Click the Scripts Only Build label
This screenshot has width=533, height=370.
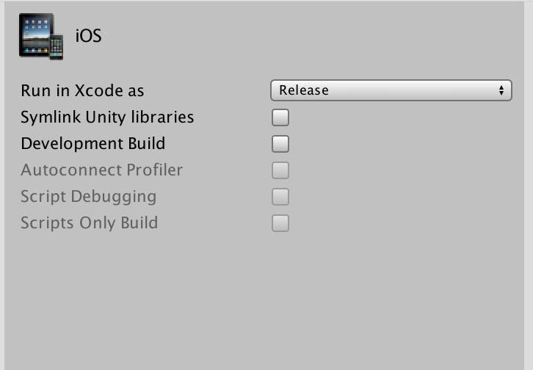[89, 223]
